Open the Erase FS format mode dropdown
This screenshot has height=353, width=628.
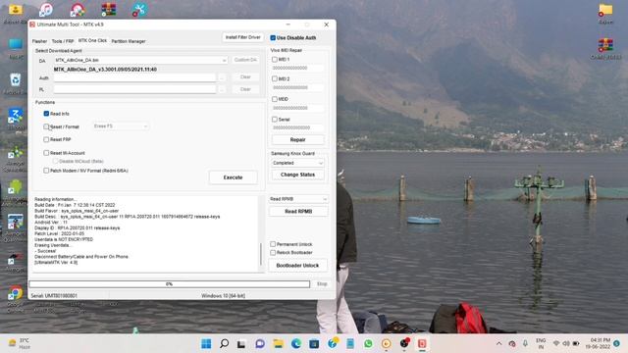click(121, 126)
